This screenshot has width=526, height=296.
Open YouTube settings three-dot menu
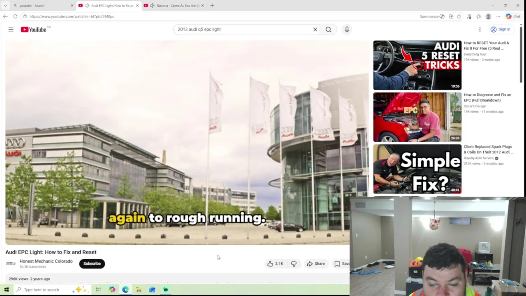480,29
